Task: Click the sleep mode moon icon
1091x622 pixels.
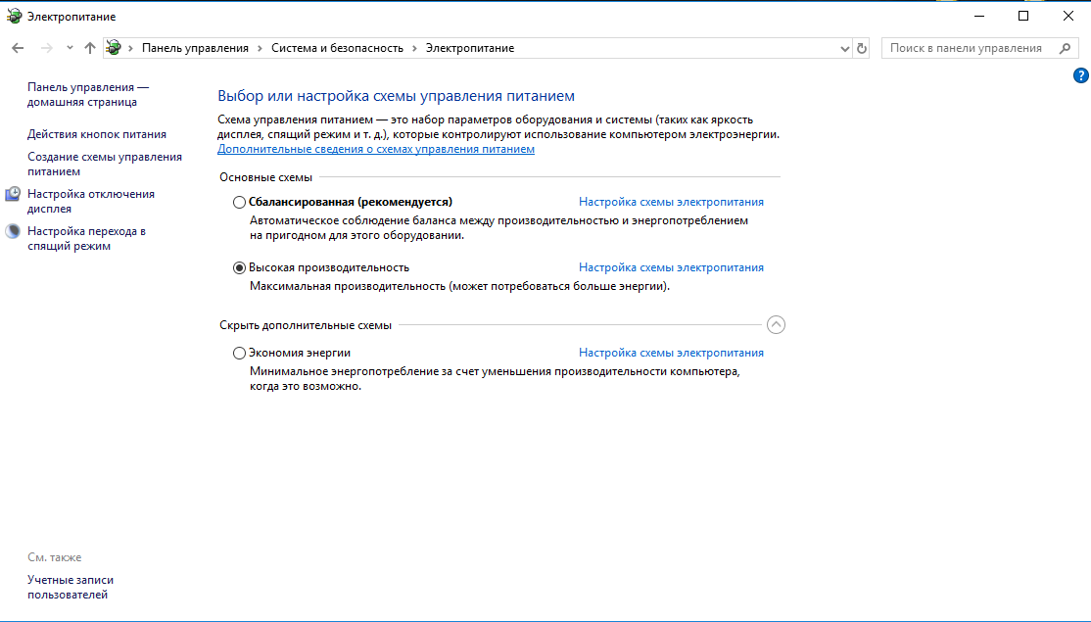Action: [x=13, y=231]
